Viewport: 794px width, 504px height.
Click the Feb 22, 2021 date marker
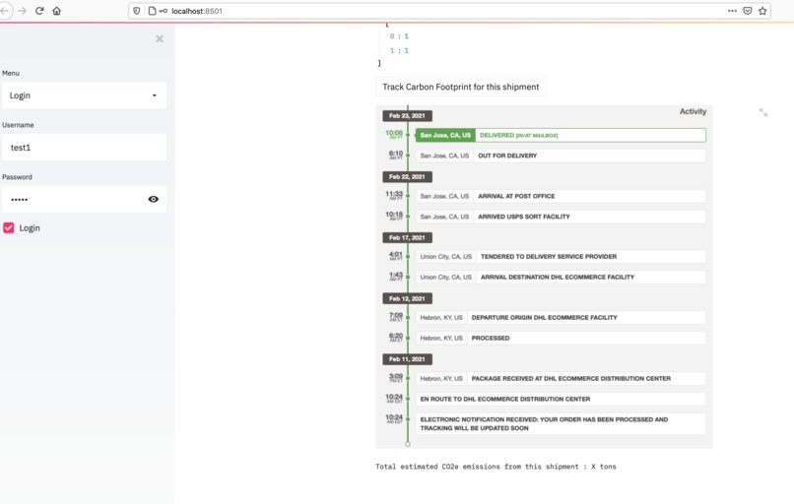coord(407,176)
